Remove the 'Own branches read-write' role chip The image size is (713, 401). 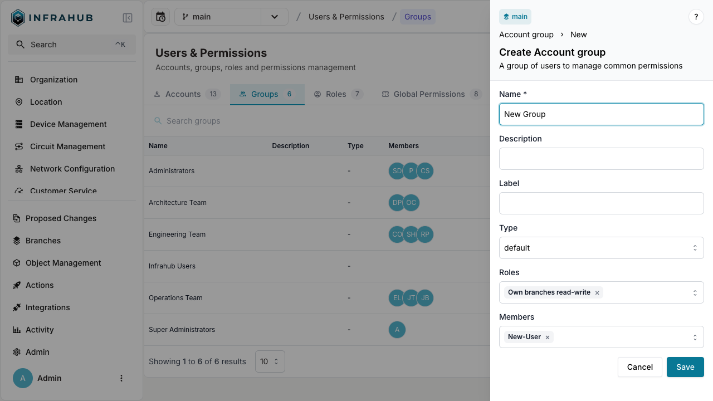(597, 293)
